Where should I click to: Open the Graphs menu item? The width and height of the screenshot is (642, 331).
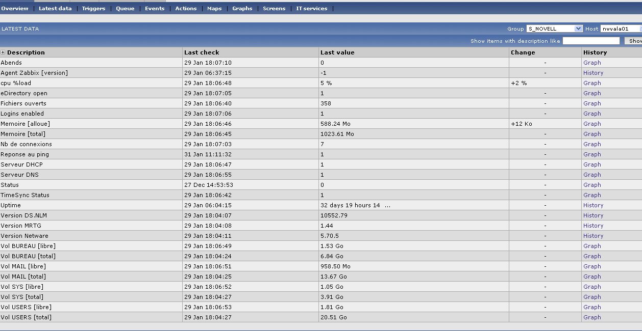[242, 8]
